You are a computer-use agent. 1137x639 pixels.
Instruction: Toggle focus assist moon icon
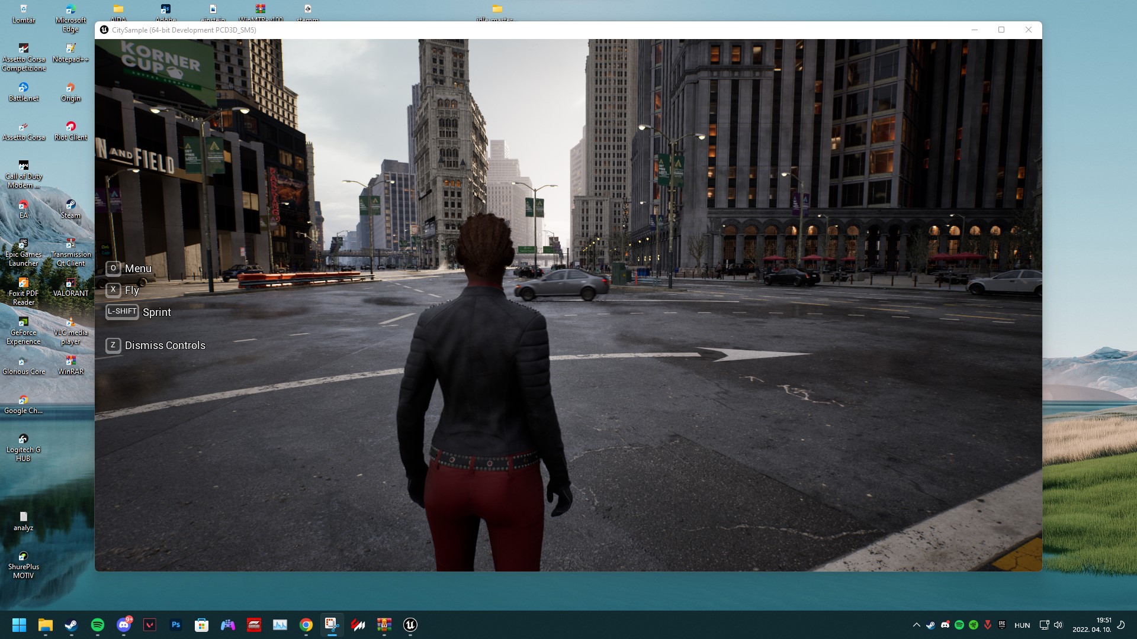click(x=1120, y=625)
